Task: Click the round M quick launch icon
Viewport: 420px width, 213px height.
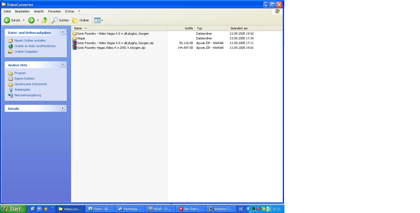Action: (x=39, y=209)
